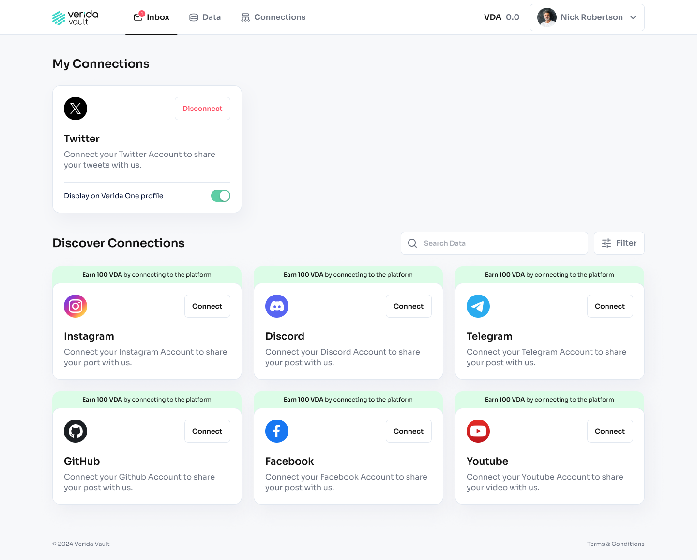Click Earn 100 VDA banner above Telegram
This screenshot has width=697, height=560.
(550, 275)
